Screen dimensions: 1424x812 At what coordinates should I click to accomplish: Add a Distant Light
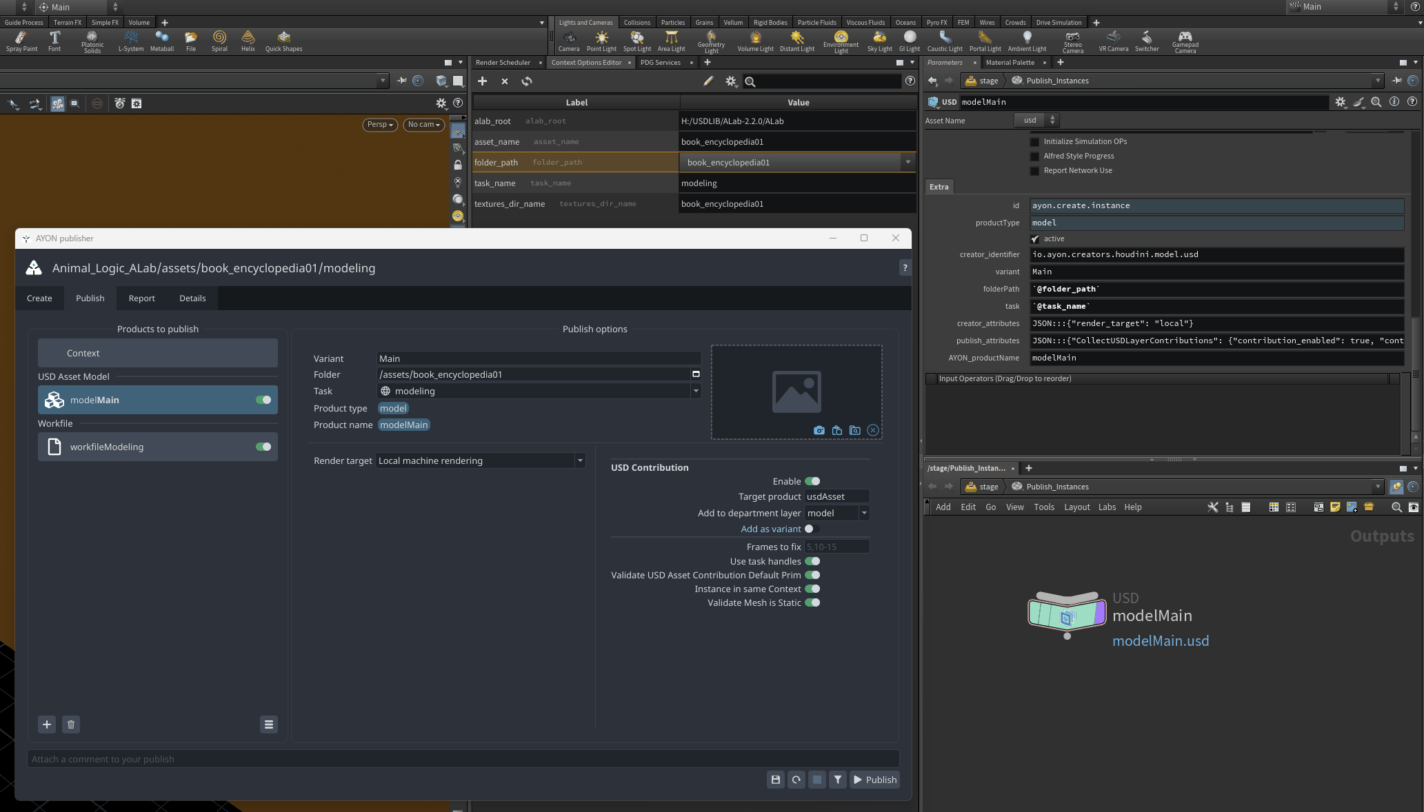click(797, 41)
